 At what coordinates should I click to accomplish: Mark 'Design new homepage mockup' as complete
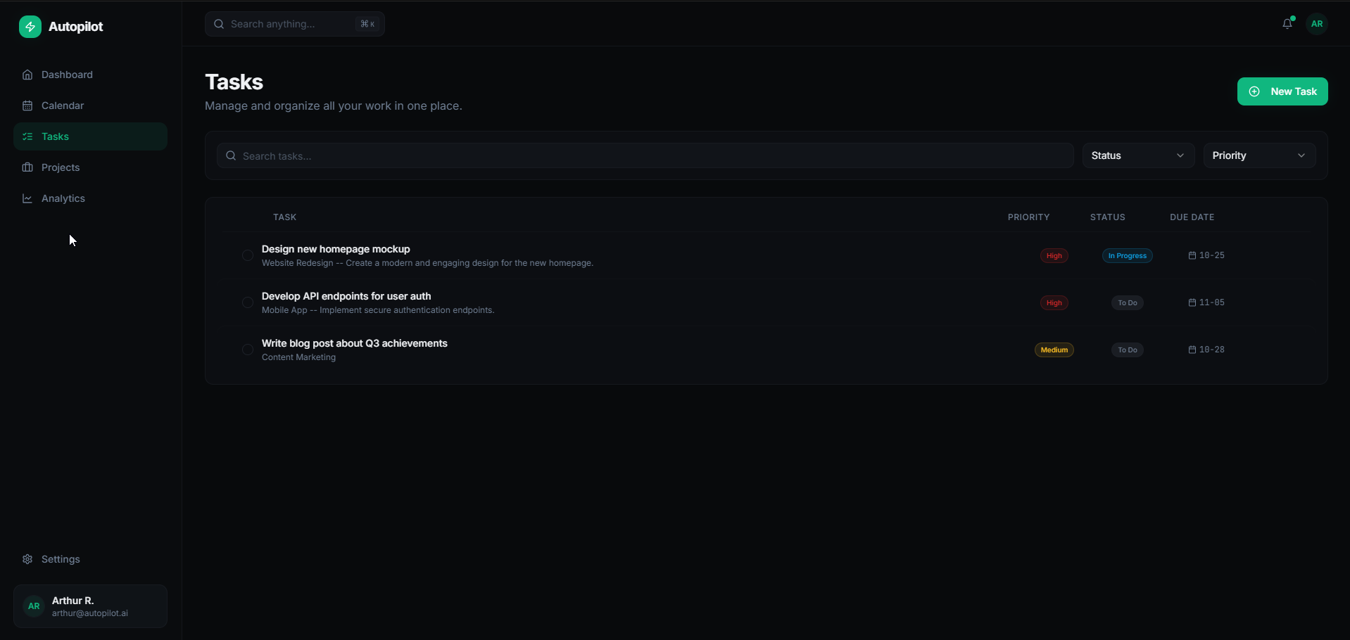pyautogui.click(x=248, y=255)
